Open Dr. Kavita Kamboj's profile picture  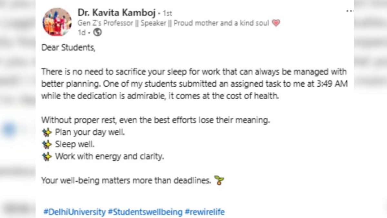pos(57,22)
